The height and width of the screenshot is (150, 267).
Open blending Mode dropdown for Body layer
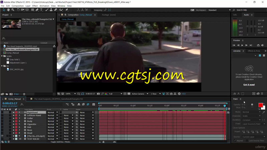[x=53, y=121]
